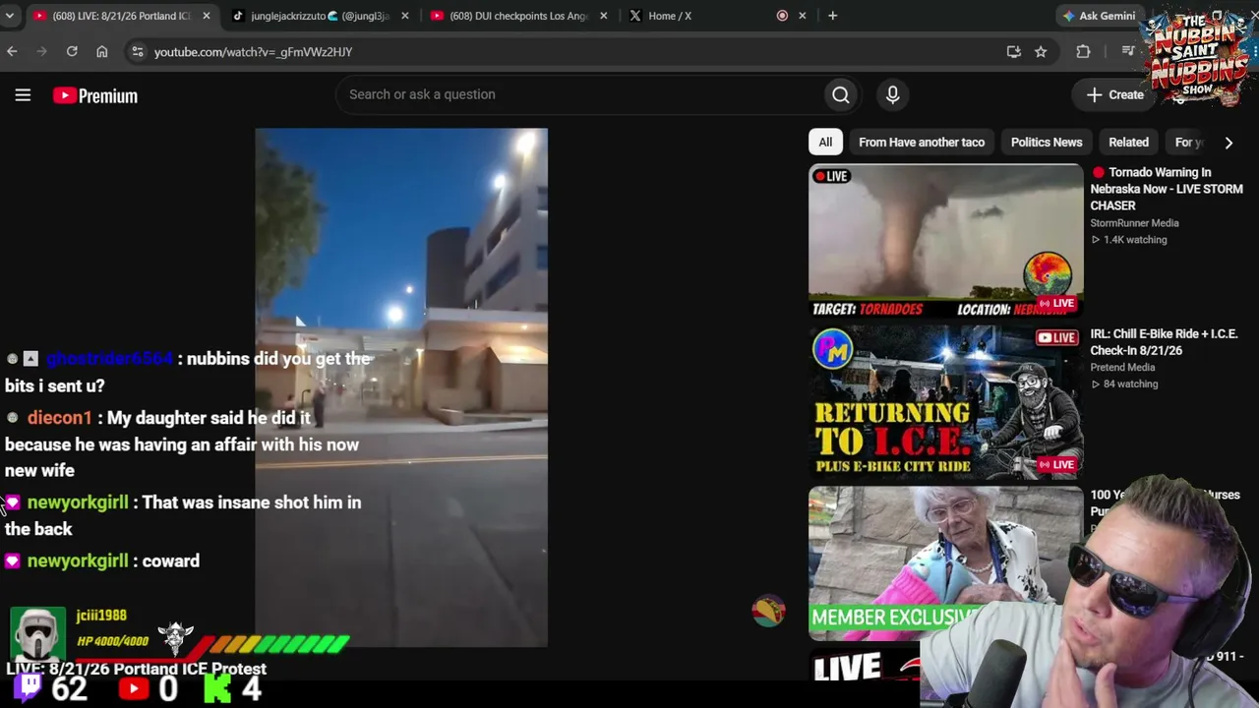
Task: Open the Create menu
Action: [1115, 95]
